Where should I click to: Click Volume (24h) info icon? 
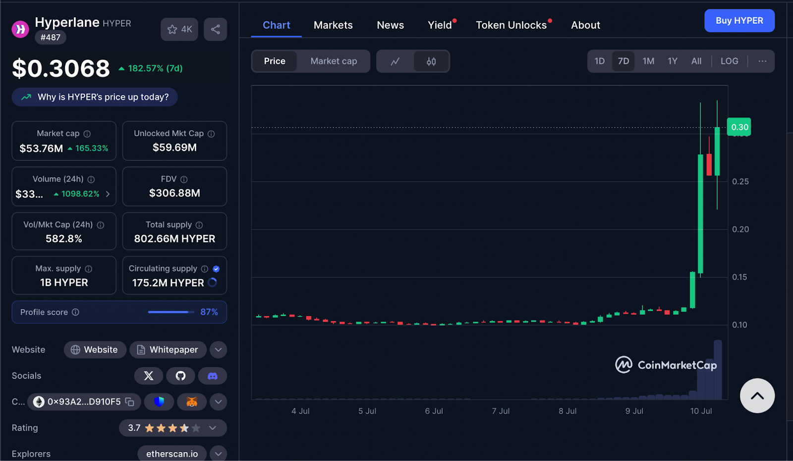(x=91, y=179)
